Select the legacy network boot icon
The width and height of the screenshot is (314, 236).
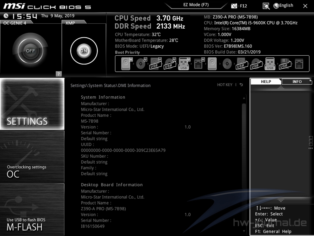[299, 64]
